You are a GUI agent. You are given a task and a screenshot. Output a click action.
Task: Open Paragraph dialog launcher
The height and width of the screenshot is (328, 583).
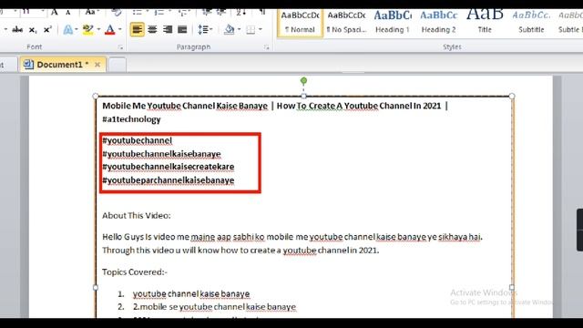click(267, 47)
